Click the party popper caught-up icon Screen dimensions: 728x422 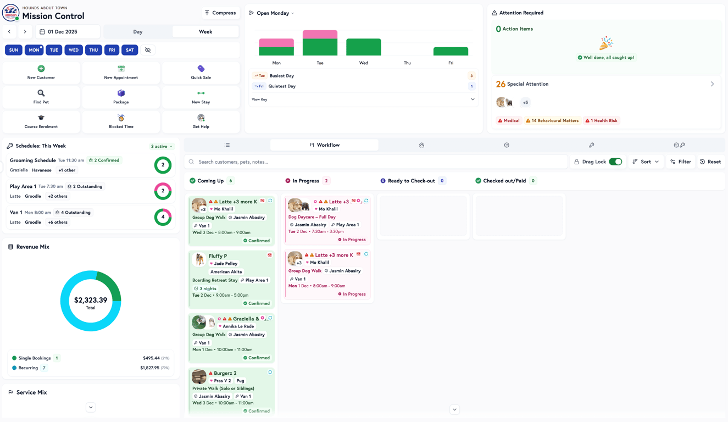[606, 43]
